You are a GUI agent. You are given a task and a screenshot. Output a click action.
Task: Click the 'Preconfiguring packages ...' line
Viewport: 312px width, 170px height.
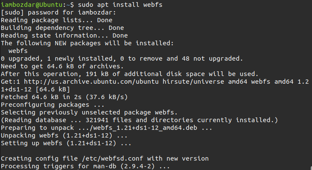[53, 105]
